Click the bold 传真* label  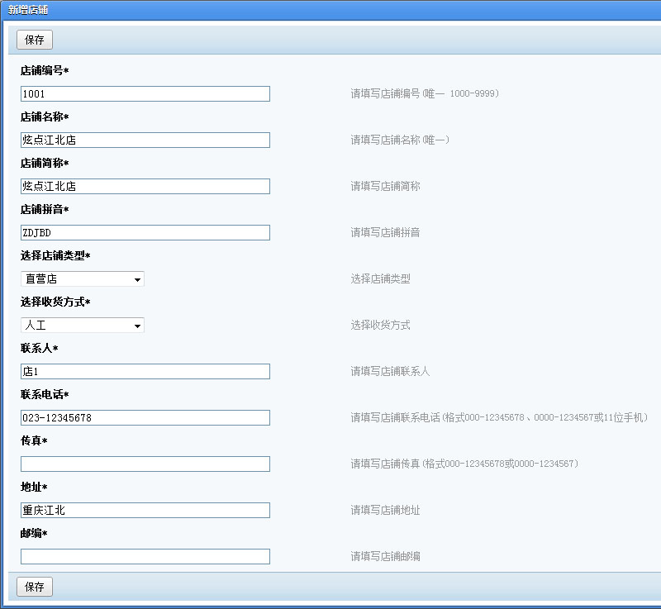[34, 440]
